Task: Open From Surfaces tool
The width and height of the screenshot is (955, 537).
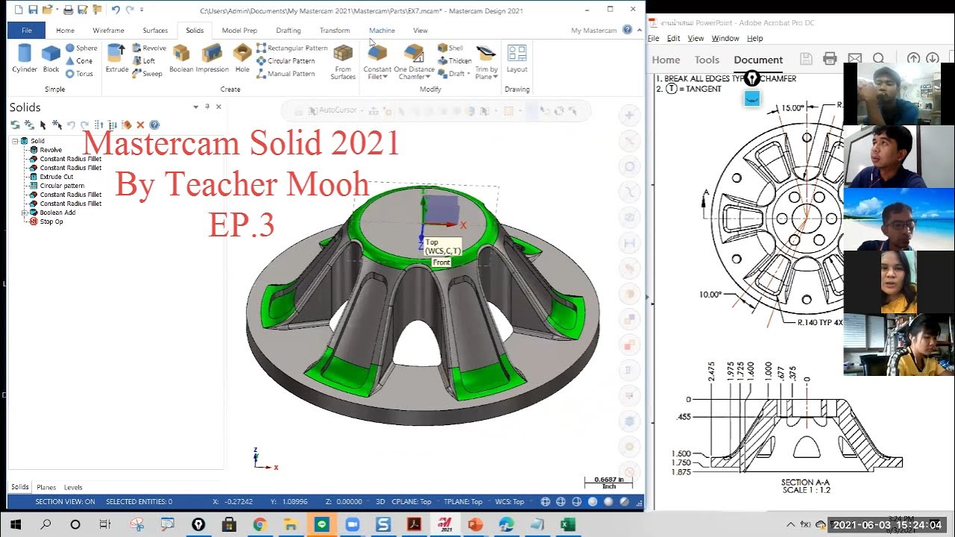Action: point(343,61)
